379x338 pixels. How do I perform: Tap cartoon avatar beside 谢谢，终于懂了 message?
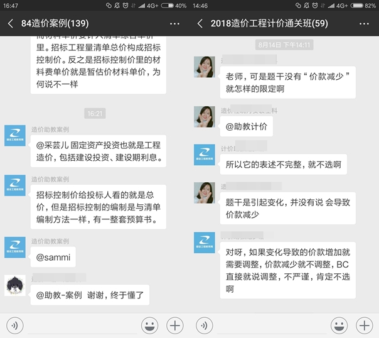14,285
